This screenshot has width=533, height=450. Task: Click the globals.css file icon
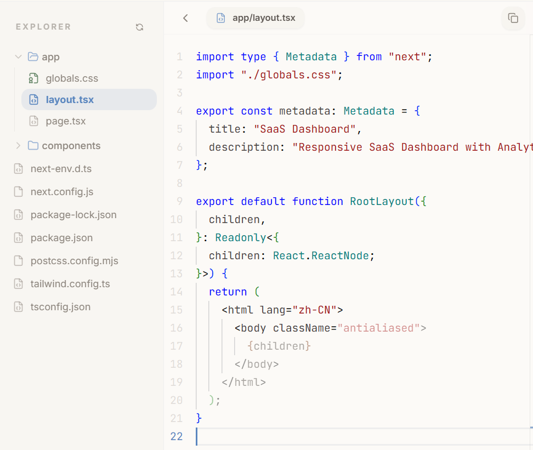[x=33, y=78]
